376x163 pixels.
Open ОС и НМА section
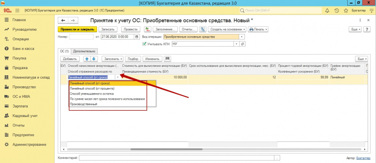21,96
